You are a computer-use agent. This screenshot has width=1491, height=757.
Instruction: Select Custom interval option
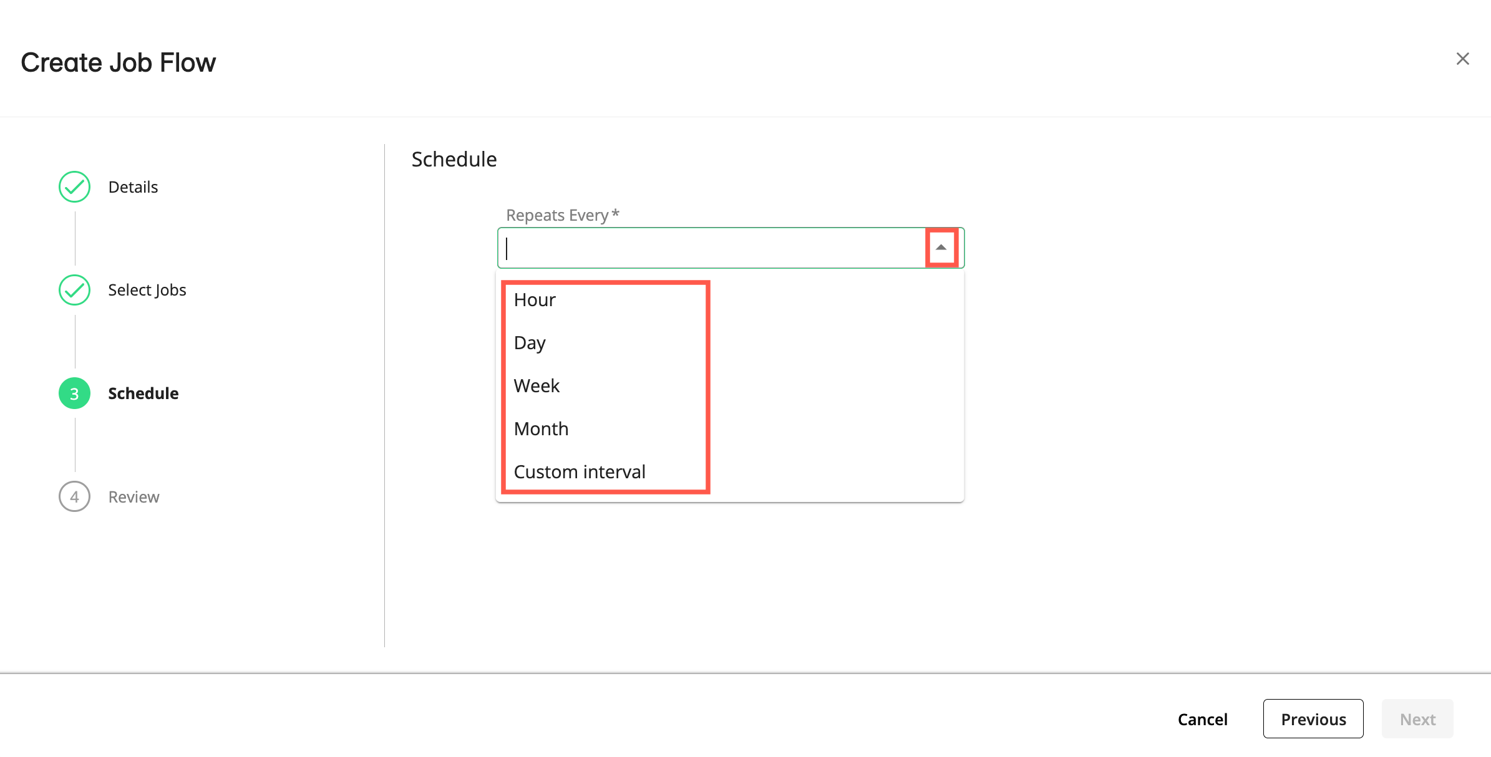579,471
